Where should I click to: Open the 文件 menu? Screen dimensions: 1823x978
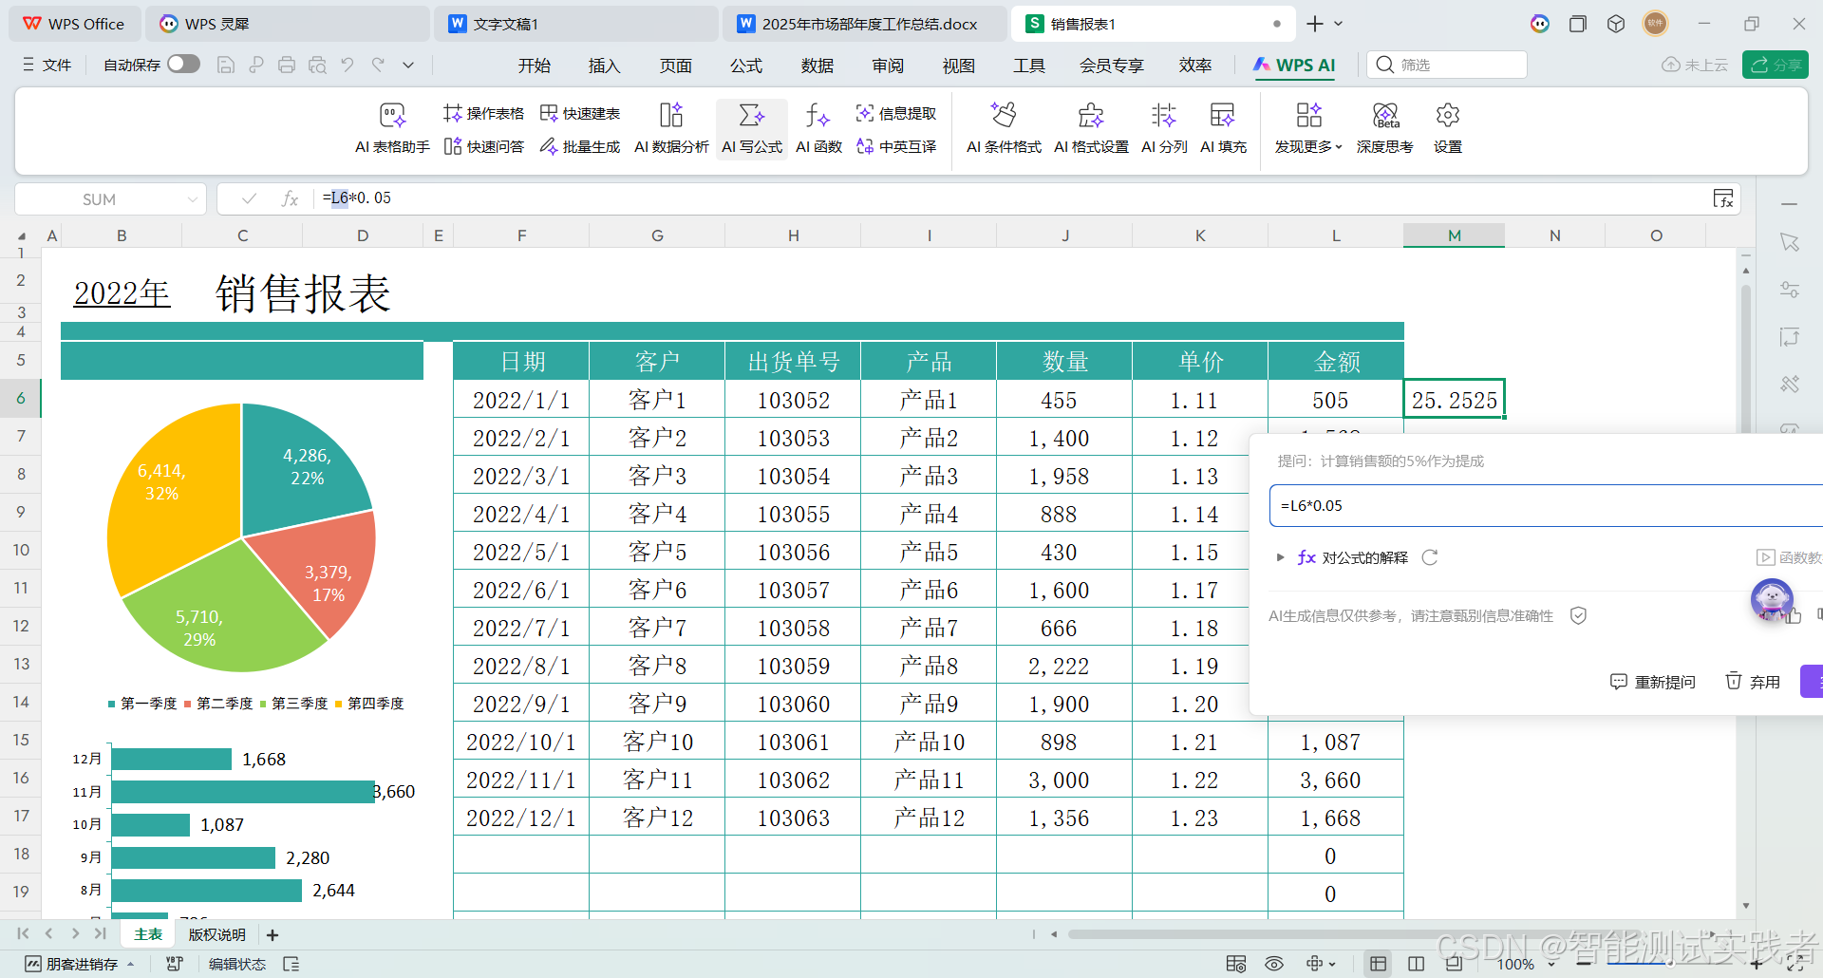click(x=47, y=65)
